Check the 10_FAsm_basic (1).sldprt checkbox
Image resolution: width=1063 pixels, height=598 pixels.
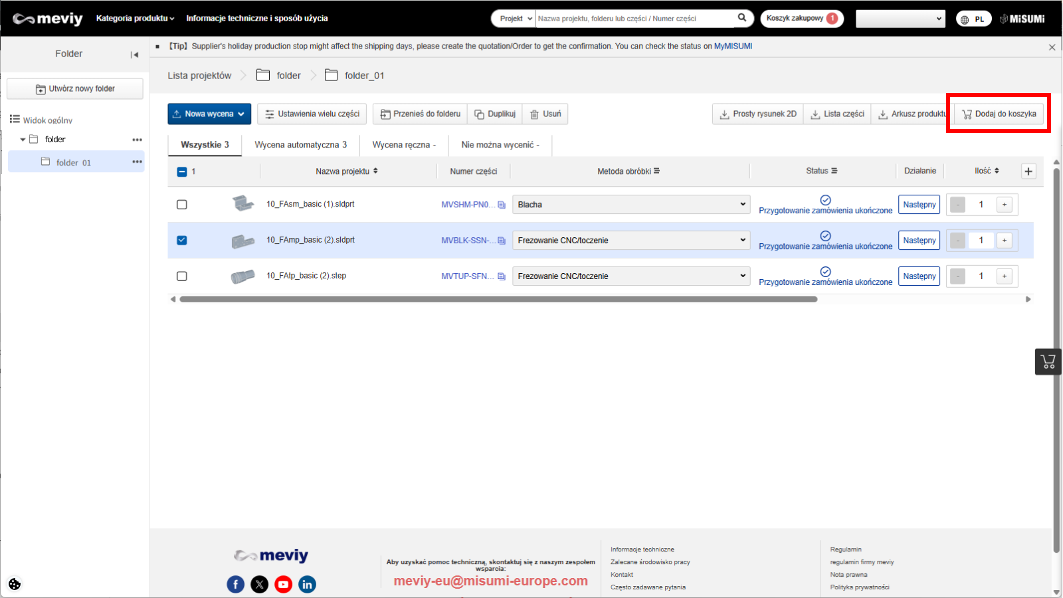[182, 205]
